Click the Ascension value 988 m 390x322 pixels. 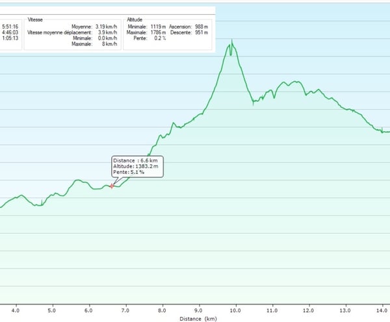pos(201,27)
